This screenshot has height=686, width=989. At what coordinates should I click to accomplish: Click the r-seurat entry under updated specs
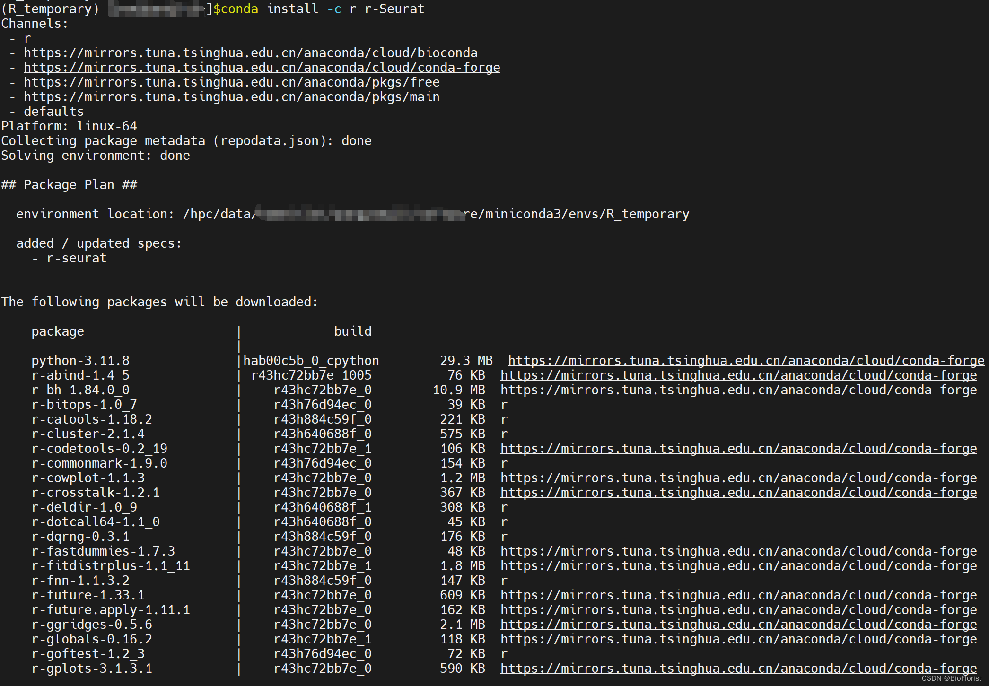click(x=77, y=258)
